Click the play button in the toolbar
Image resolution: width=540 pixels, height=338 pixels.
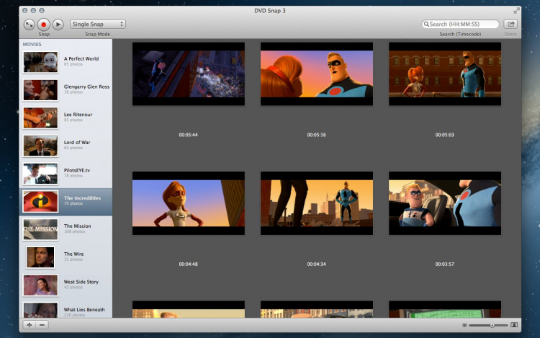(58, 25)
